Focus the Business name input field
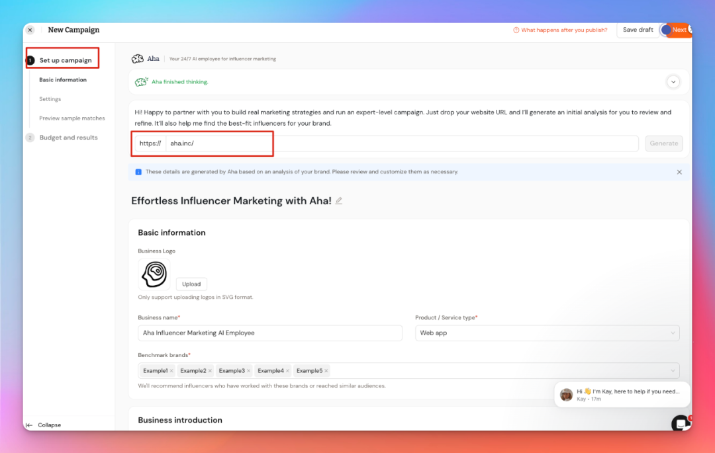This screenshot has width=715, height=453. (x=269, y=333)
